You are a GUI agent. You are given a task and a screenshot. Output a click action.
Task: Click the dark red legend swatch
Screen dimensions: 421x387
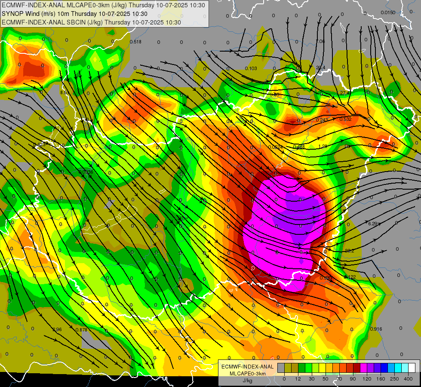[357, 368]
